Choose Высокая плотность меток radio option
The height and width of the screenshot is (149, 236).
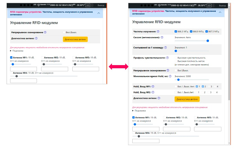176,61
